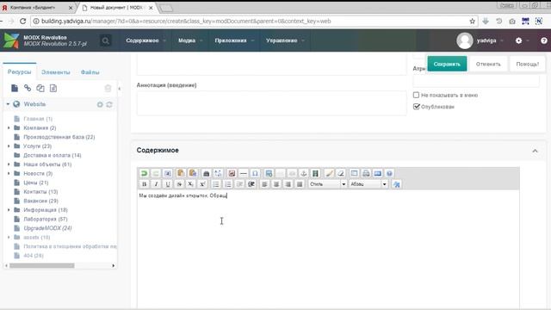This screenshot has width=551, height=310.
Task: Align text right in the editor
Action: coord(288,184)
